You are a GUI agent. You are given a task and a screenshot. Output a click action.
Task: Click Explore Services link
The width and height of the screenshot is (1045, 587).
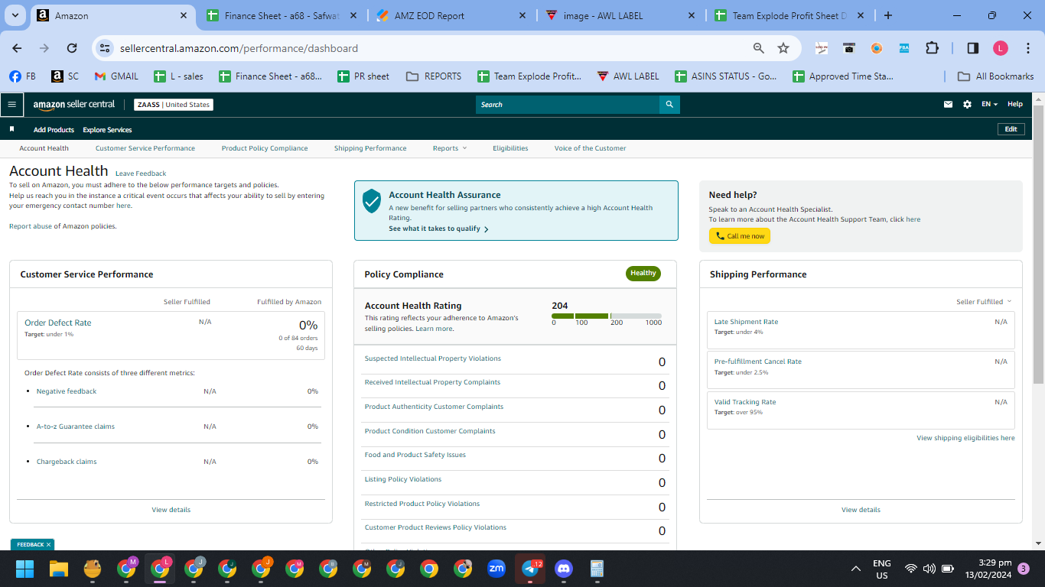point(107,130)
